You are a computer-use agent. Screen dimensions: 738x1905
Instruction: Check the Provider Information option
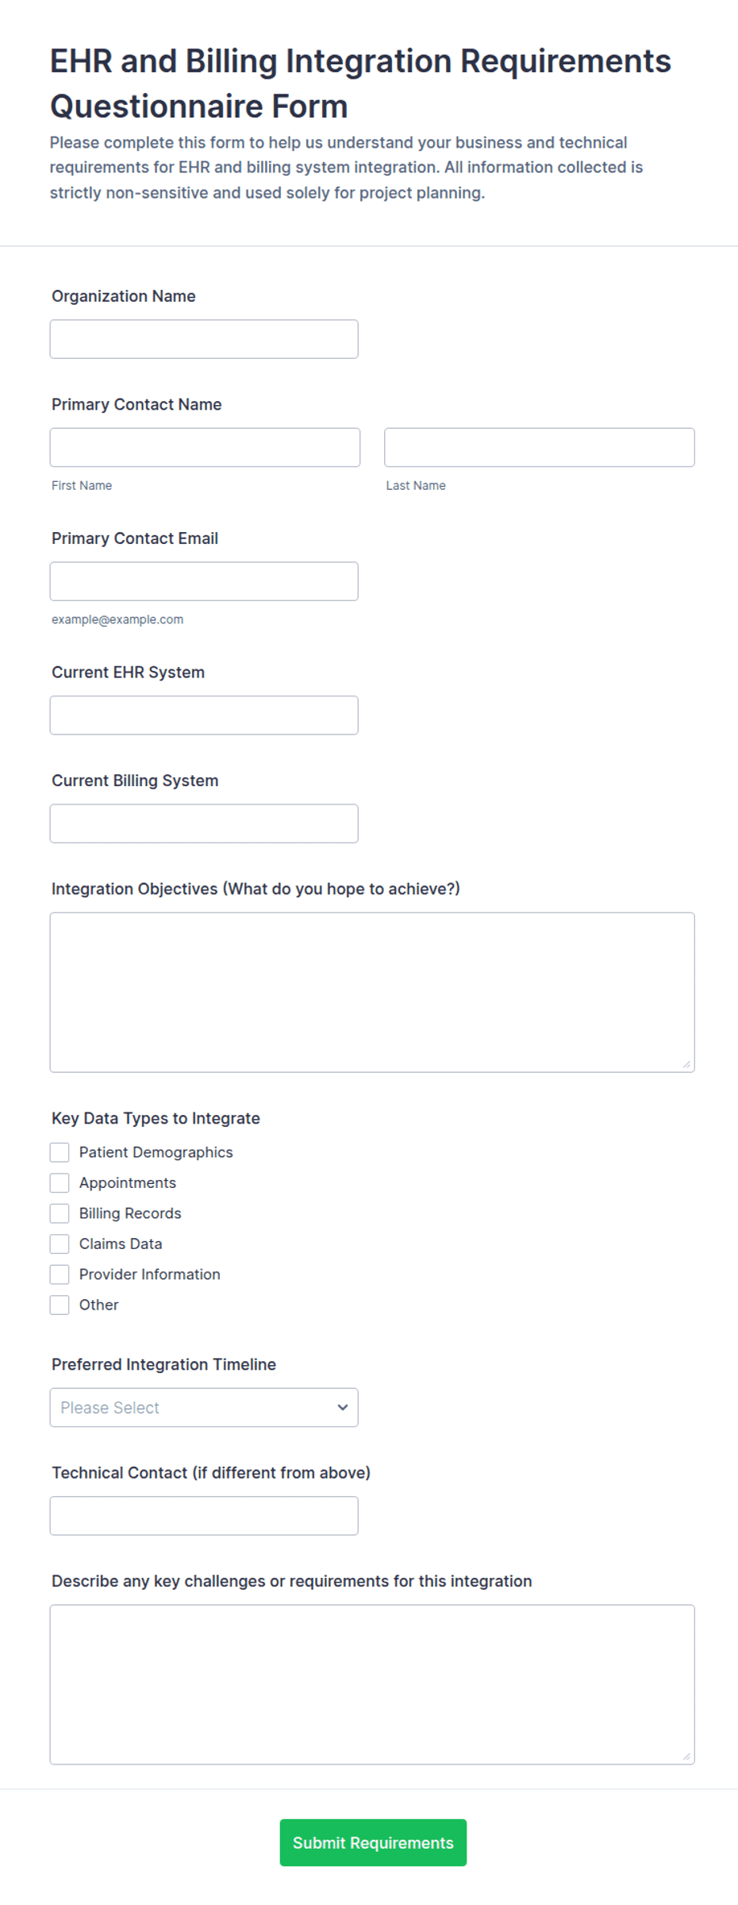(x=60, y=1275)
